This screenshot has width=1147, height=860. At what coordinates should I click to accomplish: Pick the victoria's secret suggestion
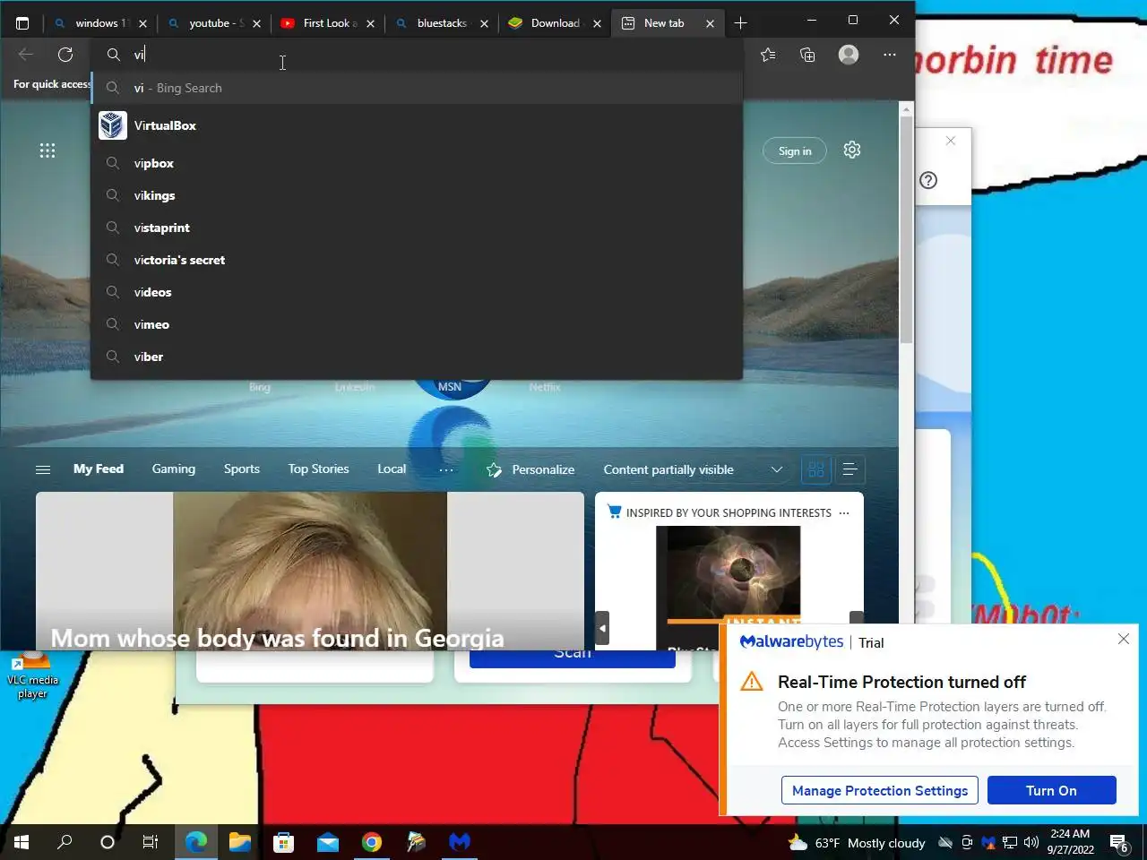(x=417, y=260)
